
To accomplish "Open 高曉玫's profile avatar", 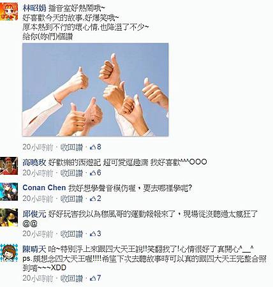I will [x=9, y=166].
